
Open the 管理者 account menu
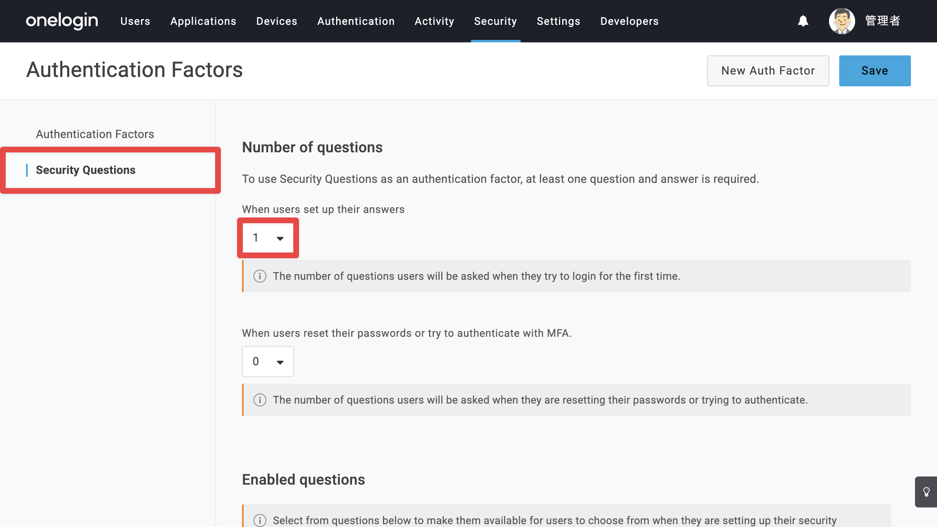(x=882, y=21)
